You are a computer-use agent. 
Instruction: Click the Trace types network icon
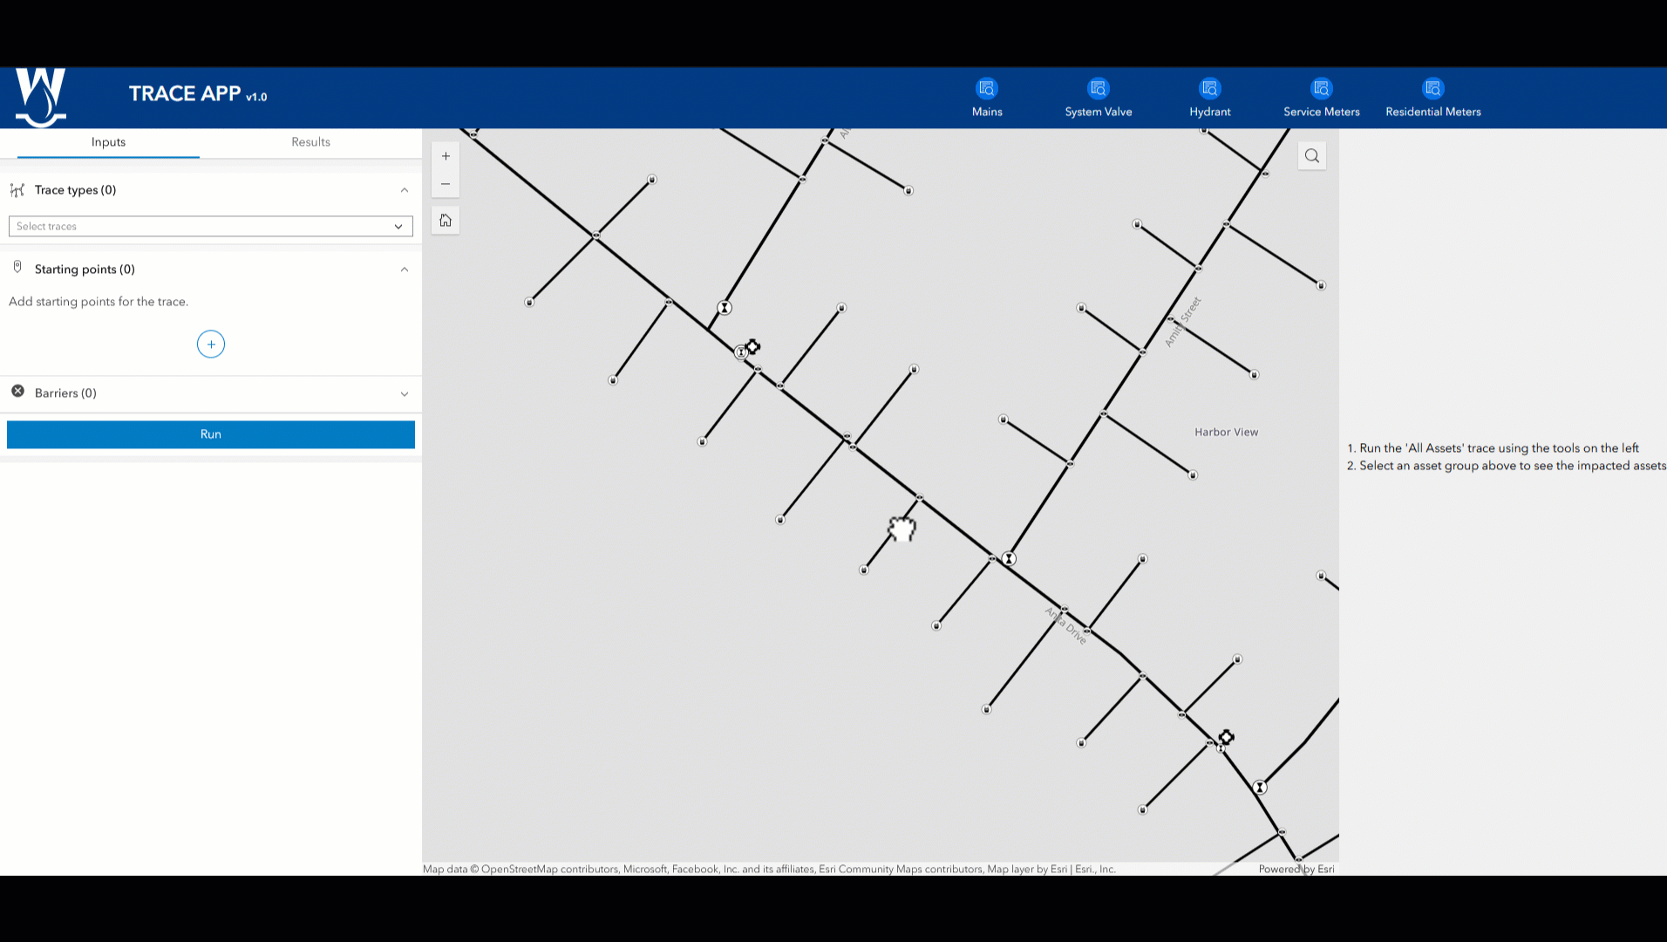[x=17, y=190]
